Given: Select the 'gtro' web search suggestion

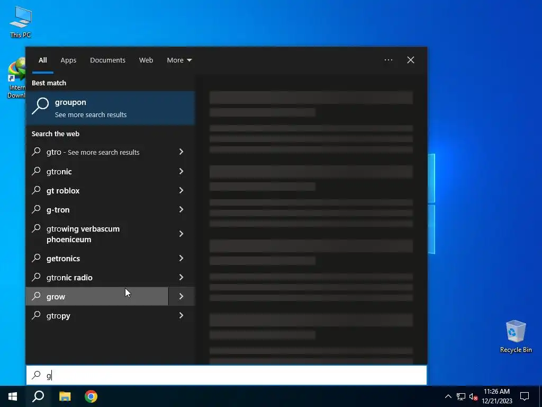Looking at the screenshot, I should [x=97, y=152].
